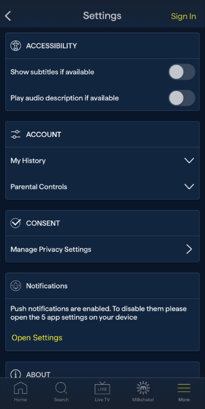Viewport: 205px width, 409px height.
Task: Tap the Accessibility person icon
Action: tap(16, 46)
